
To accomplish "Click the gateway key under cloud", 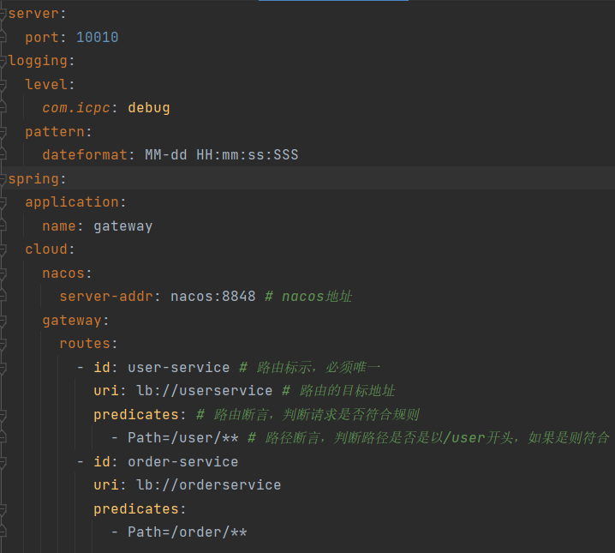I will 72,321.
